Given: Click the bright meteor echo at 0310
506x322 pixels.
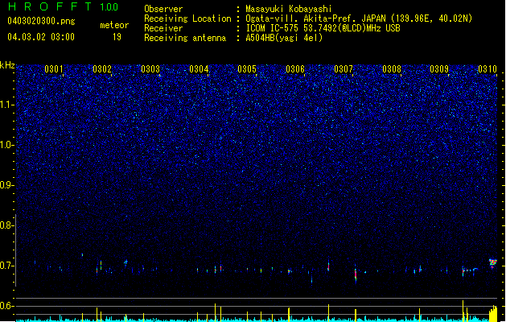Looking at the screenshot, I should click(x=493, y=263).
